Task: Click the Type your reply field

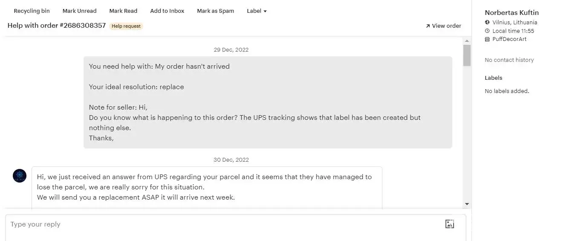Action: [222, 224]
